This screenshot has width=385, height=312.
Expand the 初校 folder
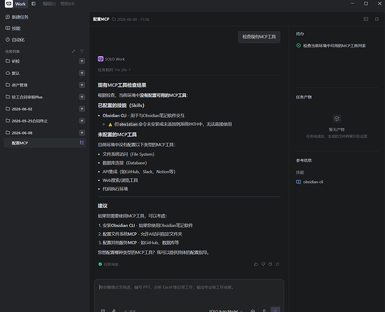(12, 61)
